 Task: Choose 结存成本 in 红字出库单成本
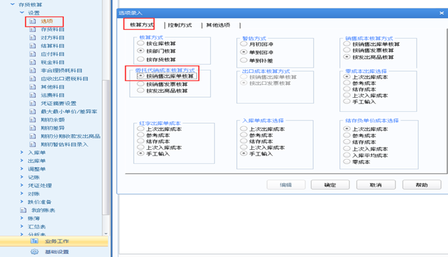point(140,141)
